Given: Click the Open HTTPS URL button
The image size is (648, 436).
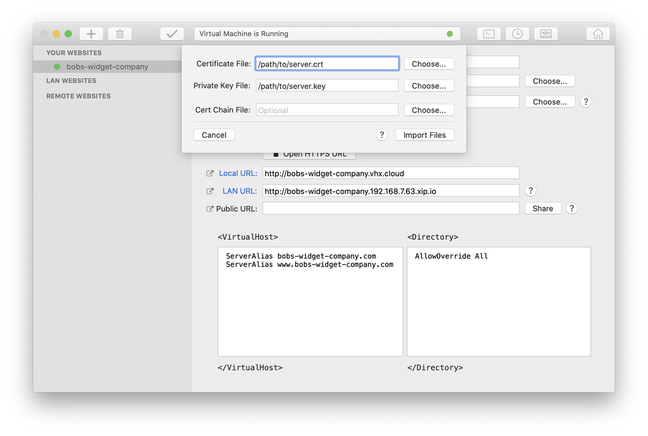Looking at the screenshot, I should (x=309, y=155).
